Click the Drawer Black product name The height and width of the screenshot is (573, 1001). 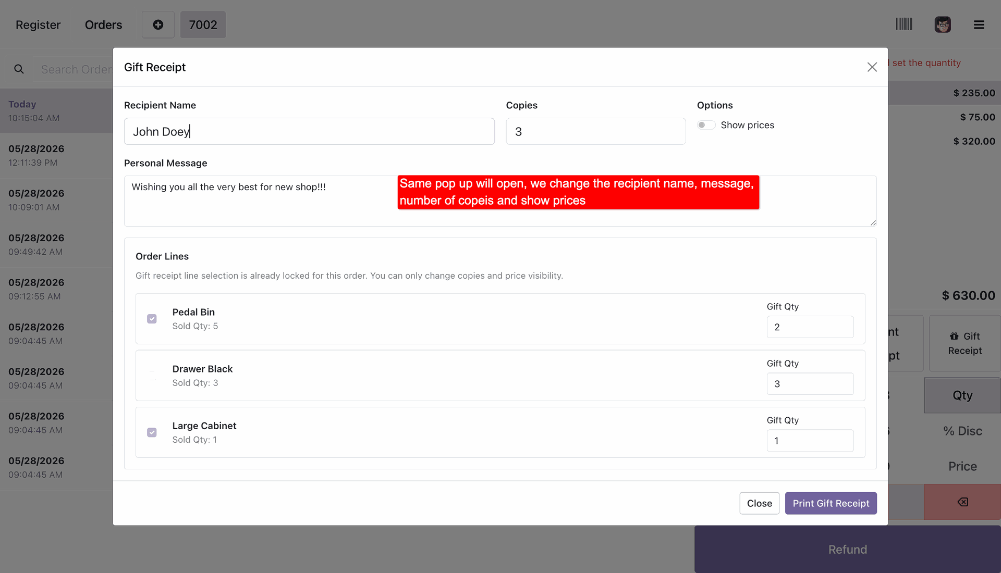pyautogui.click(x=202, y=369)
